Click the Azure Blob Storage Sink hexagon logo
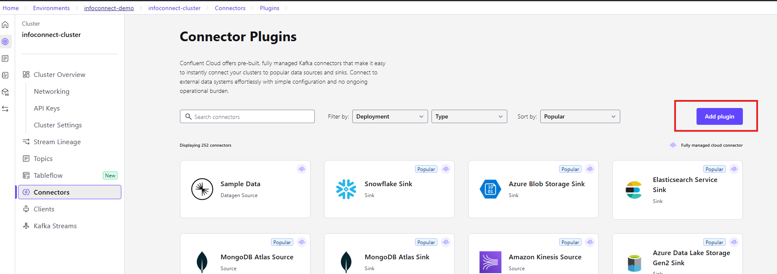The image size is (777, 274). click(x=490, y=189)
